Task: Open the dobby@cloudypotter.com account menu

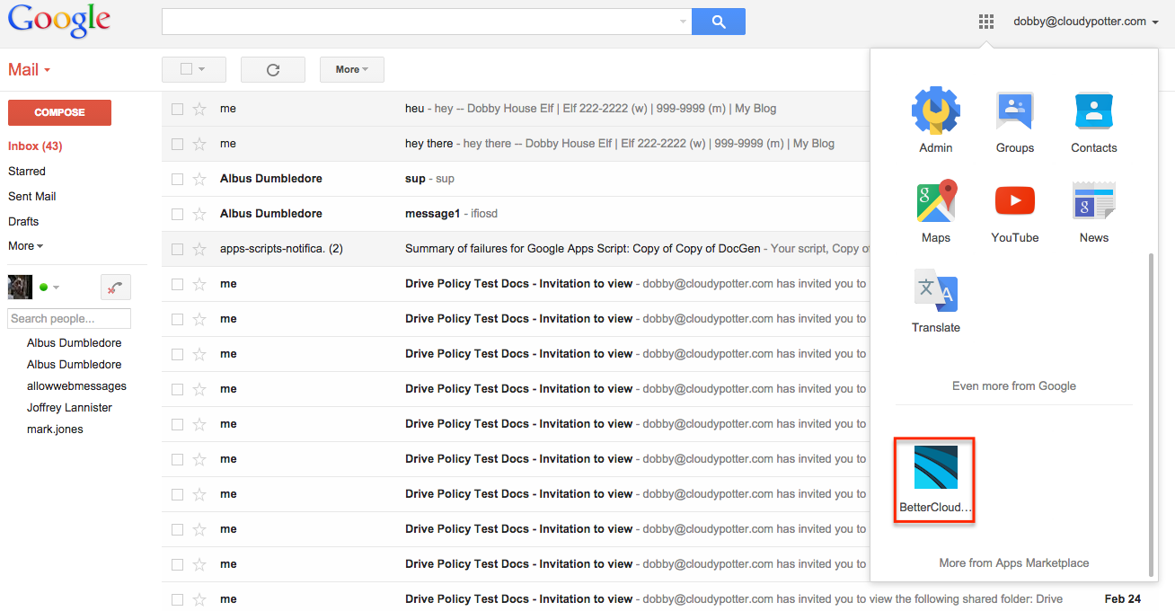Action: [x=1085, y=22]
